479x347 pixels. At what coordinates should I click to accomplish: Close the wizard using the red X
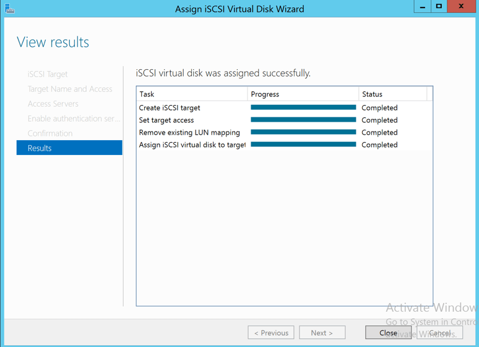coord(462,7)
